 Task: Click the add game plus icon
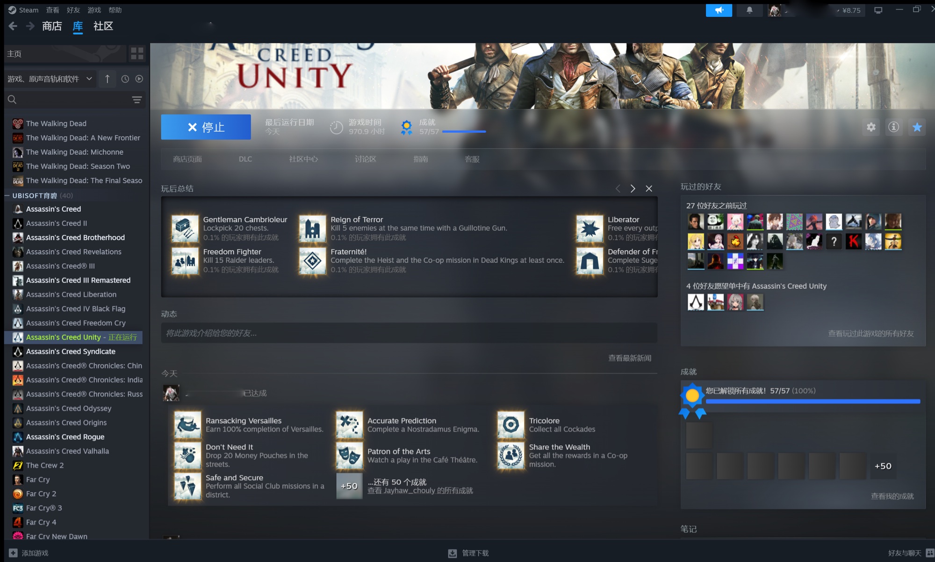coord(13,553)
